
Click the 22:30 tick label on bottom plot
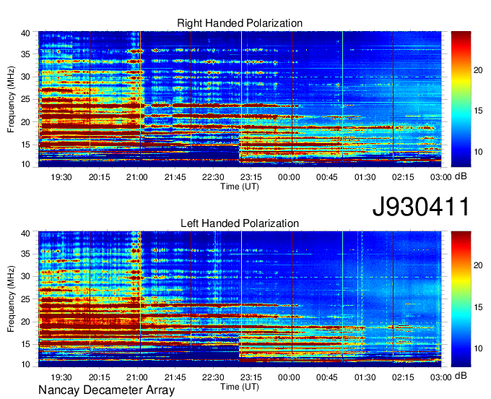[213, 377]
